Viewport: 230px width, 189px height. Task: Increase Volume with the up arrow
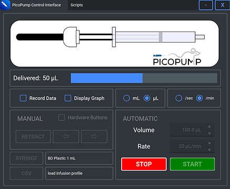pos(209,127)
